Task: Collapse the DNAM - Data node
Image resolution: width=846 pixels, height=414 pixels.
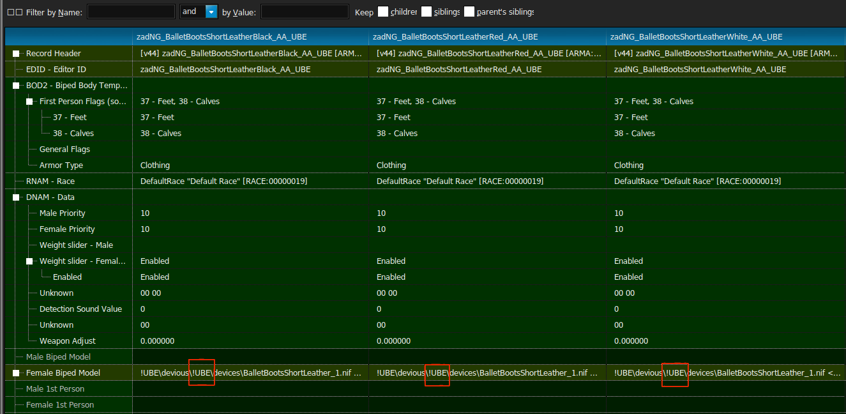Action: [x=16, y=197]
